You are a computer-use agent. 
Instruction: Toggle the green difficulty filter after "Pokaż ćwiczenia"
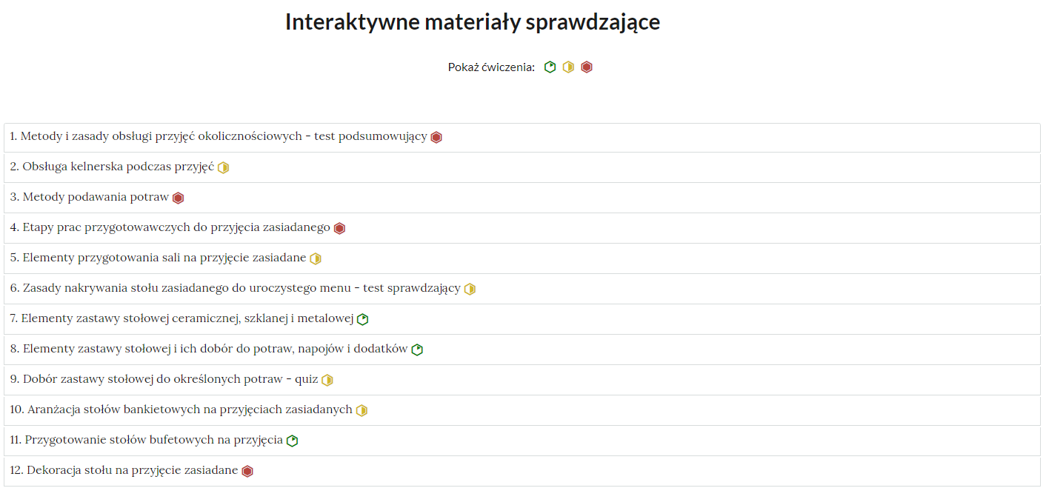[x=550, y=67]
